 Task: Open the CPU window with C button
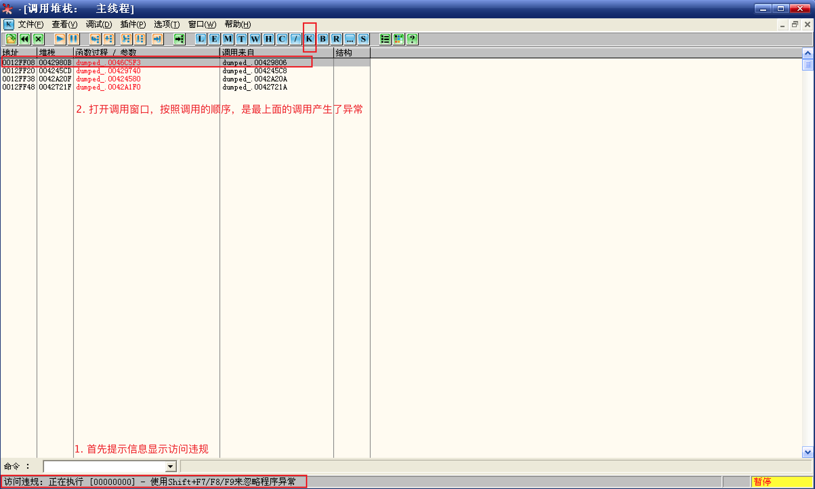pyautogui.click(x=282, y=39)
